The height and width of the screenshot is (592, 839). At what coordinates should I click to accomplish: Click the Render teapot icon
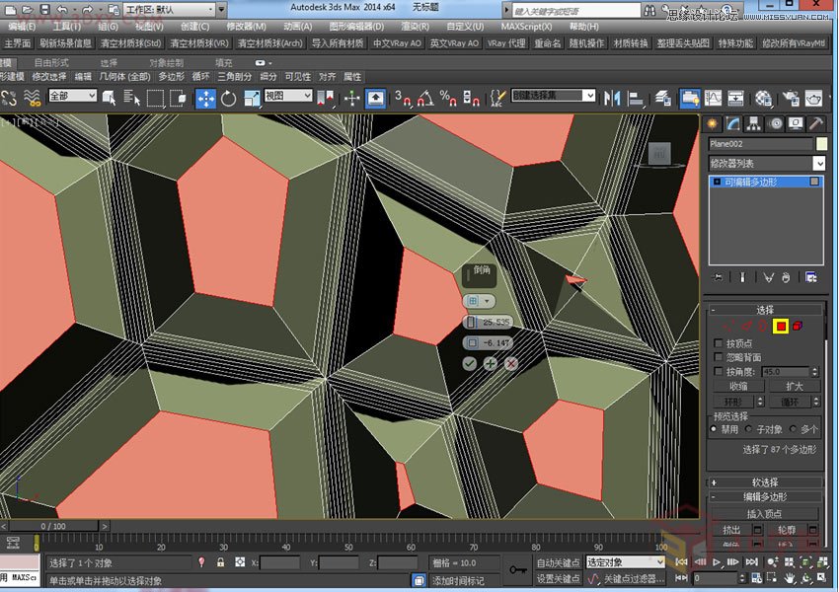tap(814, 99)
